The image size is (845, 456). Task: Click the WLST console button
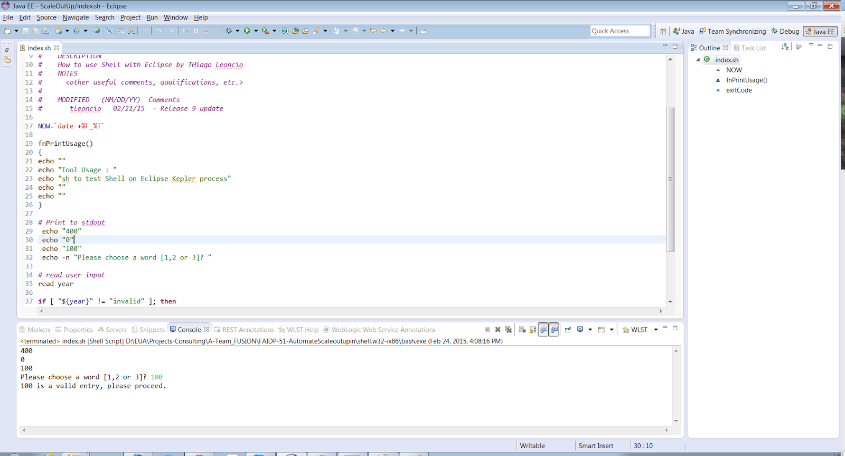tap(635, 329)
